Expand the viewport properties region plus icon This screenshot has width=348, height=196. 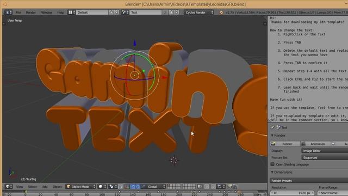265,23
